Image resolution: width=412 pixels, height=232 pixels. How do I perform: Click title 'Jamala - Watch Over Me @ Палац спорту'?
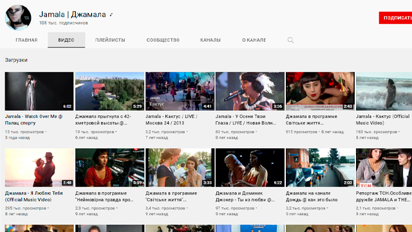[33, 120]
